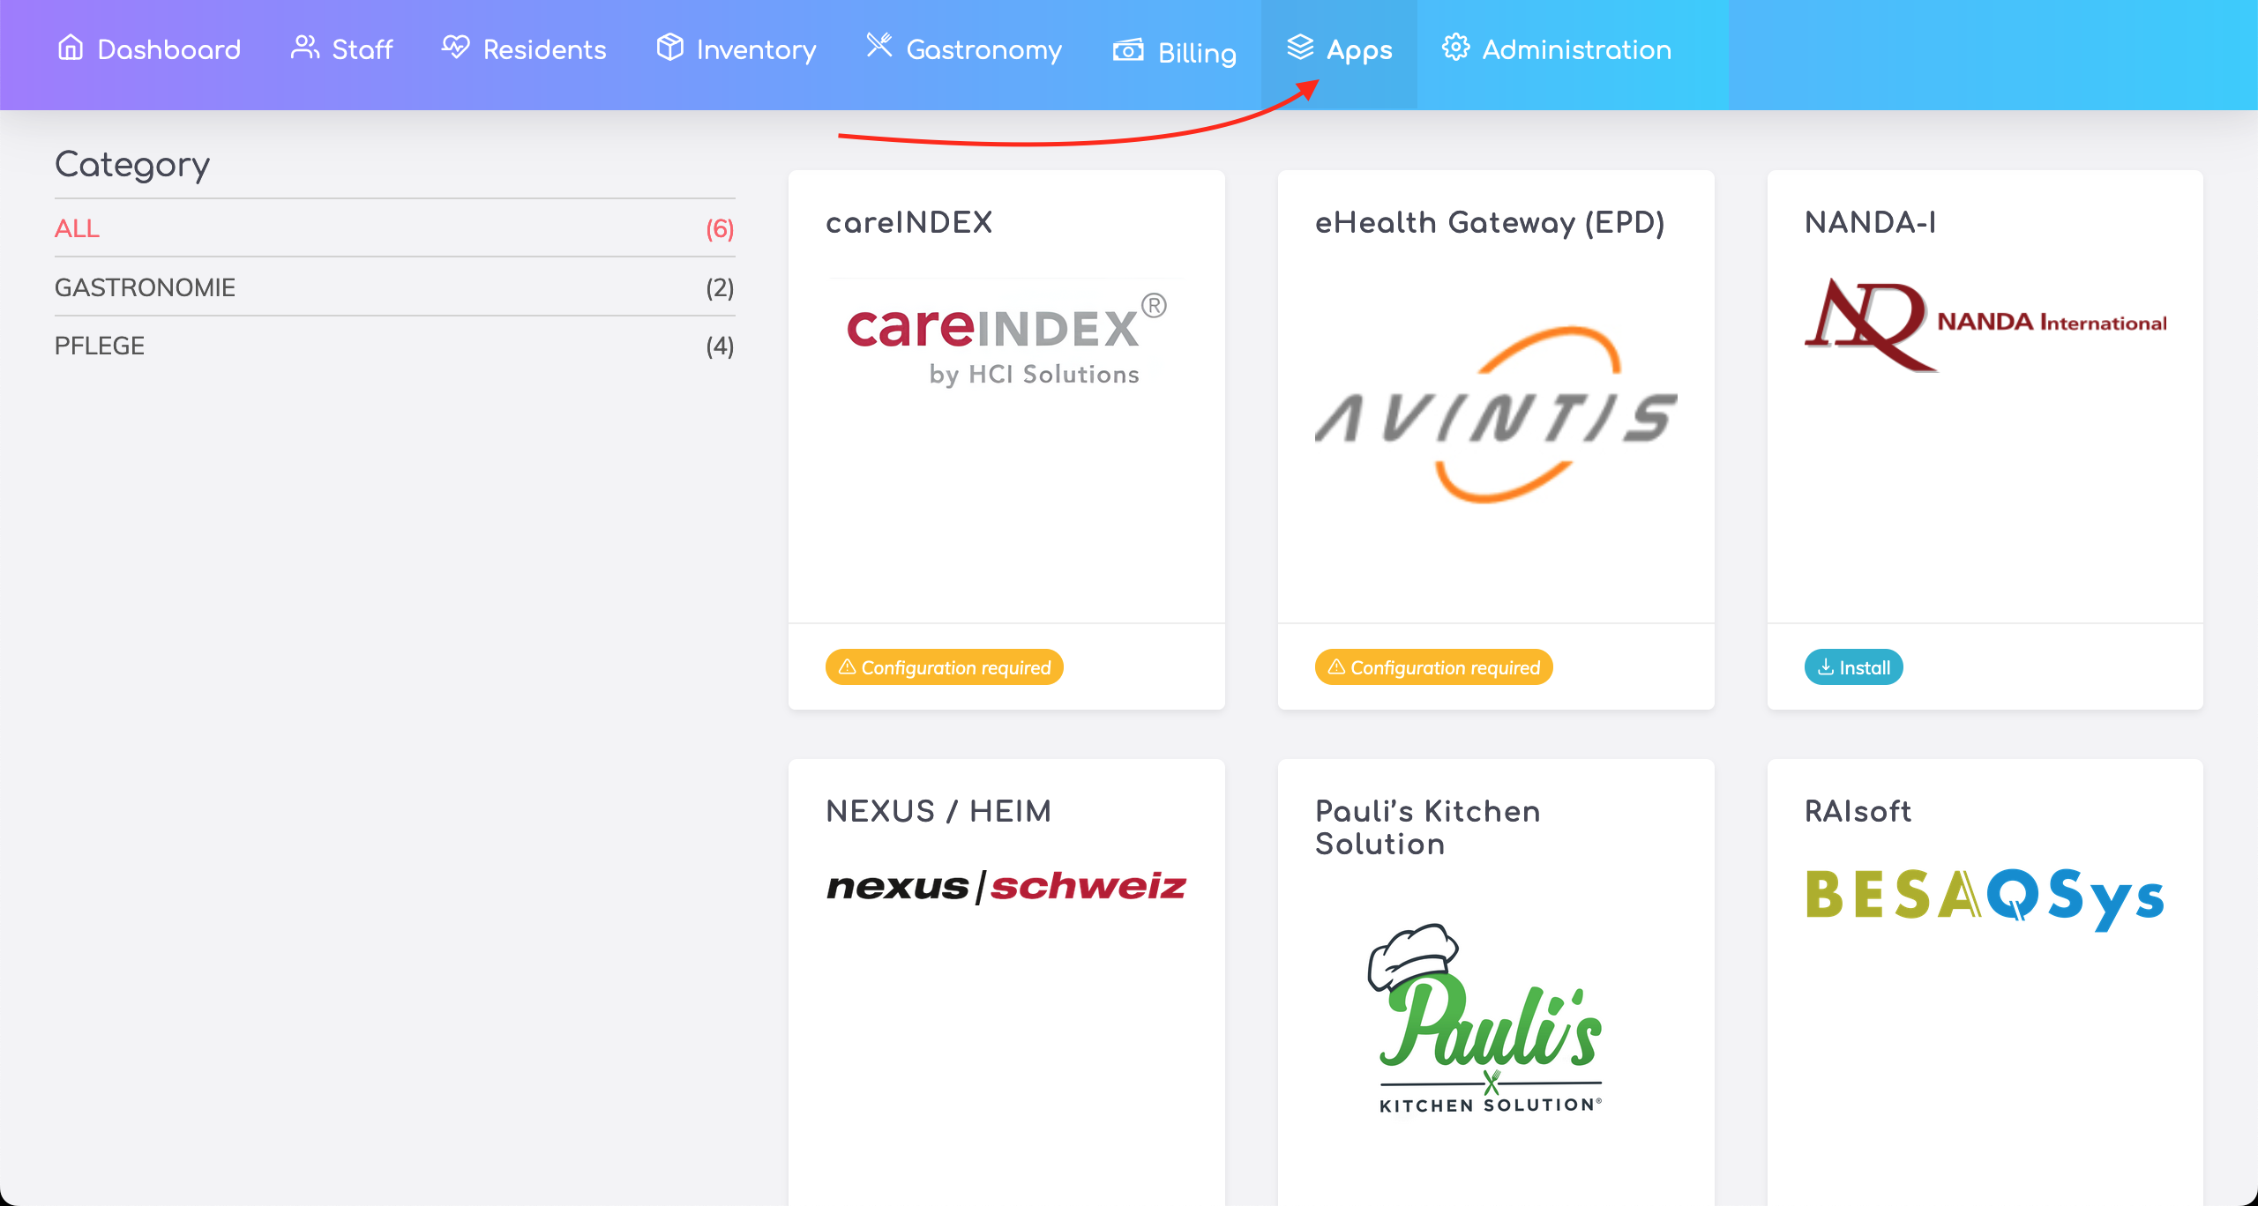Open the RAIsoft app title

click(1858, 811)
